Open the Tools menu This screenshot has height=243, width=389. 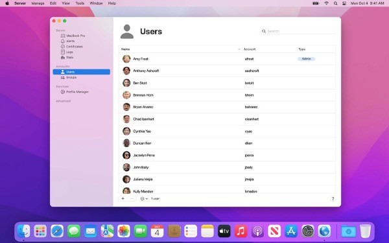[80, 3]
